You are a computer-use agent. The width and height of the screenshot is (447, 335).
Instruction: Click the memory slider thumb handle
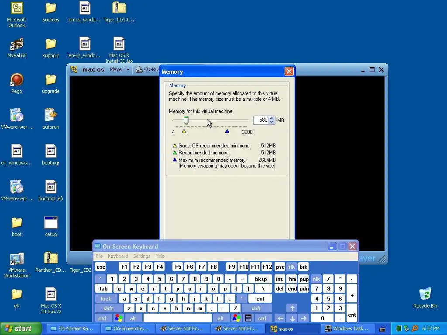[x=186, y=120]
